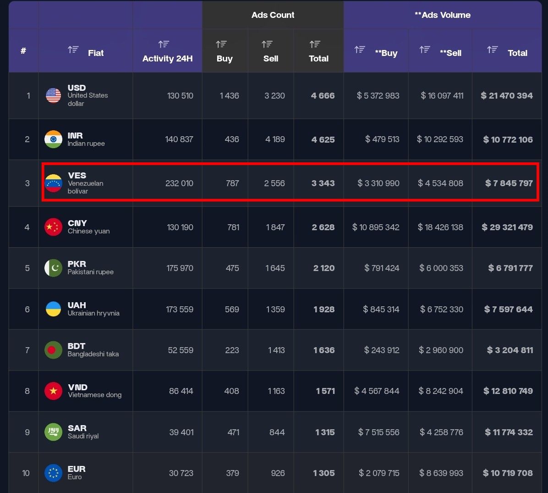Toggle sorting on the Fiat column
This screenshot has width=548, height=493.
[73, 49]
